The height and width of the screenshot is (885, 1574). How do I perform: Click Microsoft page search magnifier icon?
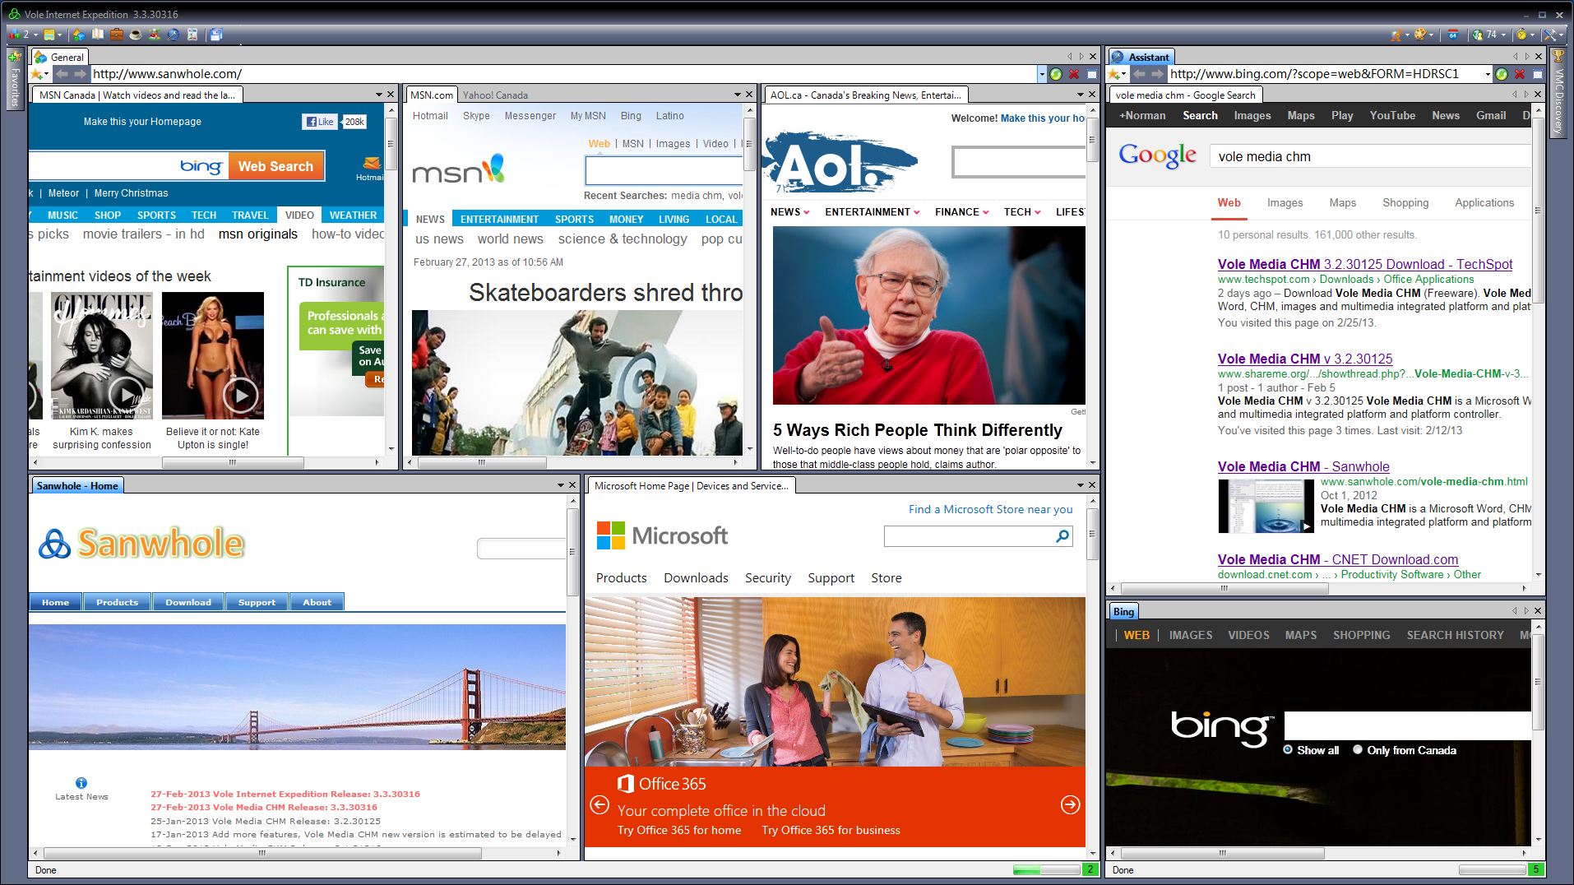[x=1062, y=536]
